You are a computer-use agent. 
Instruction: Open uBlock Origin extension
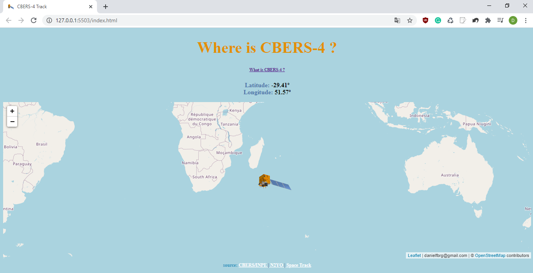(x=425, y=20)
